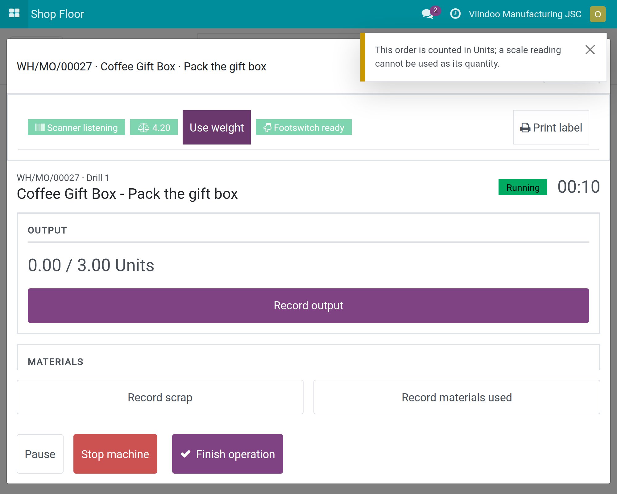Open the apps grid menu icon
Screen dimensions: 617x494
14,14
